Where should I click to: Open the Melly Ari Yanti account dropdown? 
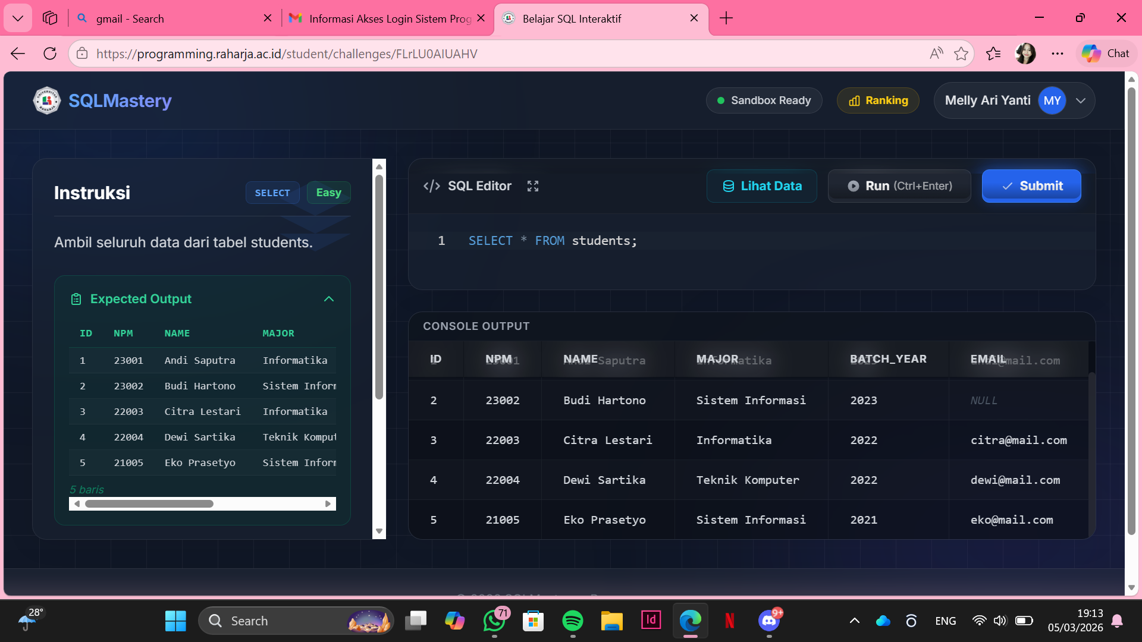pyautogui.click(x=1081, y=100)
